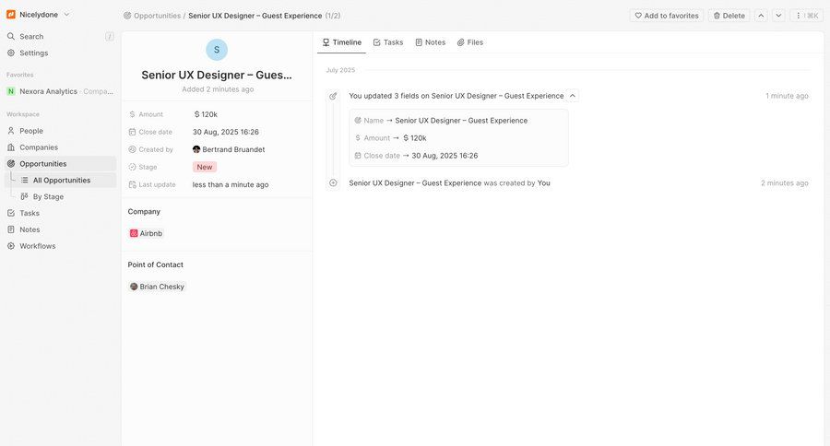Go to previous record with up arrow

click(761, 16)
